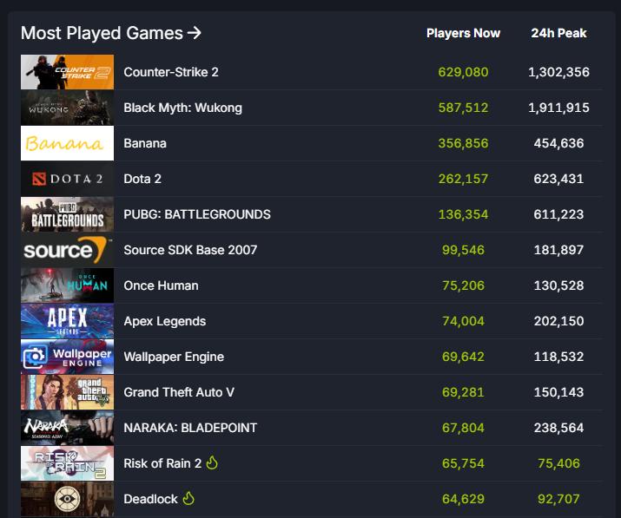Click the 24h Peak column header
This screenshot has width=621, height=518.
(558, 33)
